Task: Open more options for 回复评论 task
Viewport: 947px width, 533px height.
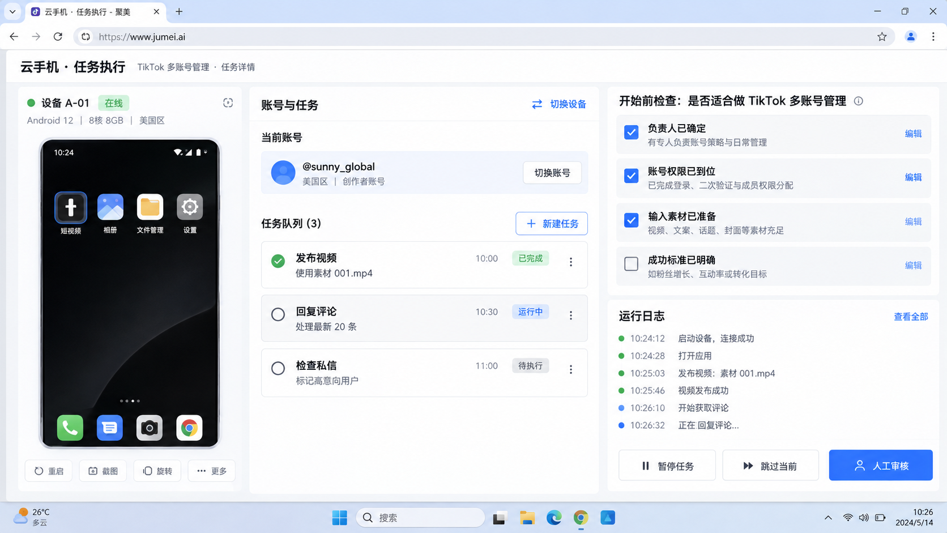Action: click(x=571, y=315)
